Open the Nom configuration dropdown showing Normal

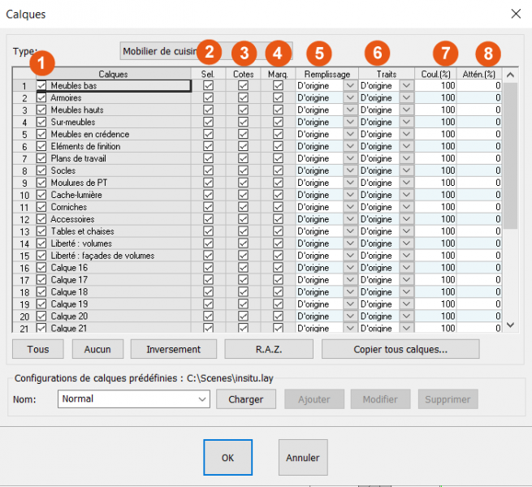(x=203, y=399)
